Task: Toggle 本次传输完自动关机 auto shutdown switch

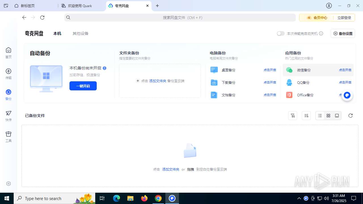Action: point(281,33)
